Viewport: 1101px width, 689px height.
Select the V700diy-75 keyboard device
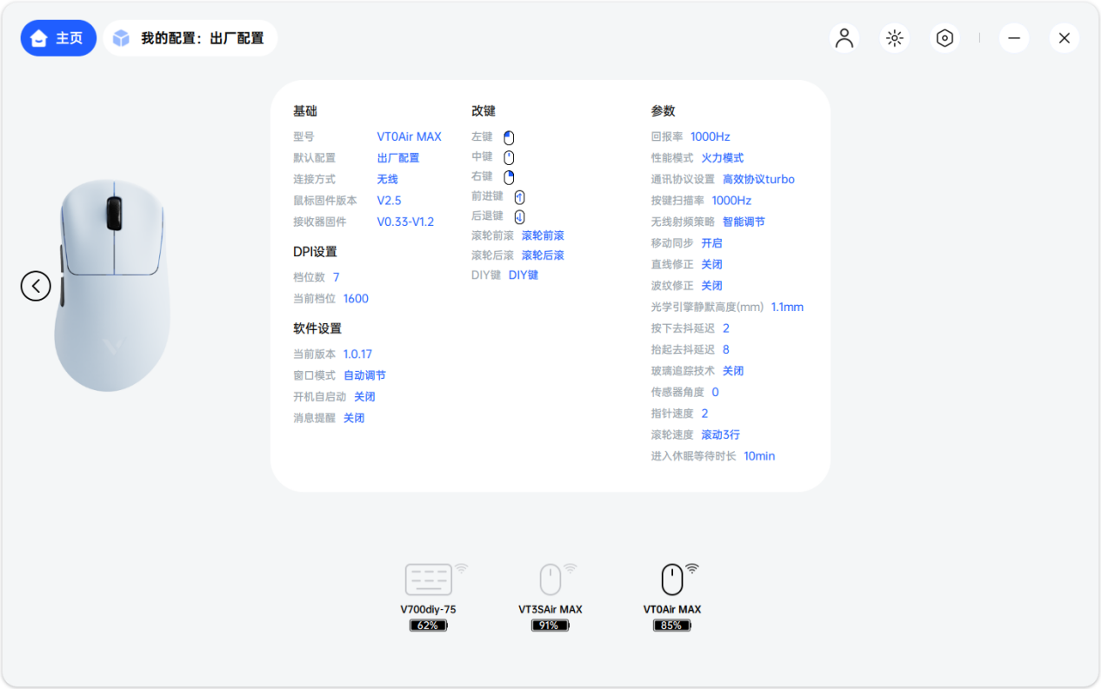click(x=428, y=591)
